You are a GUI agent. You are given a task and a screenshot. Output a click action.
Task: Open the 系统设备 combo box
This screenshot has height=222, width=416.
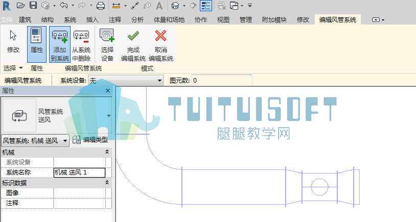point(126,80)
